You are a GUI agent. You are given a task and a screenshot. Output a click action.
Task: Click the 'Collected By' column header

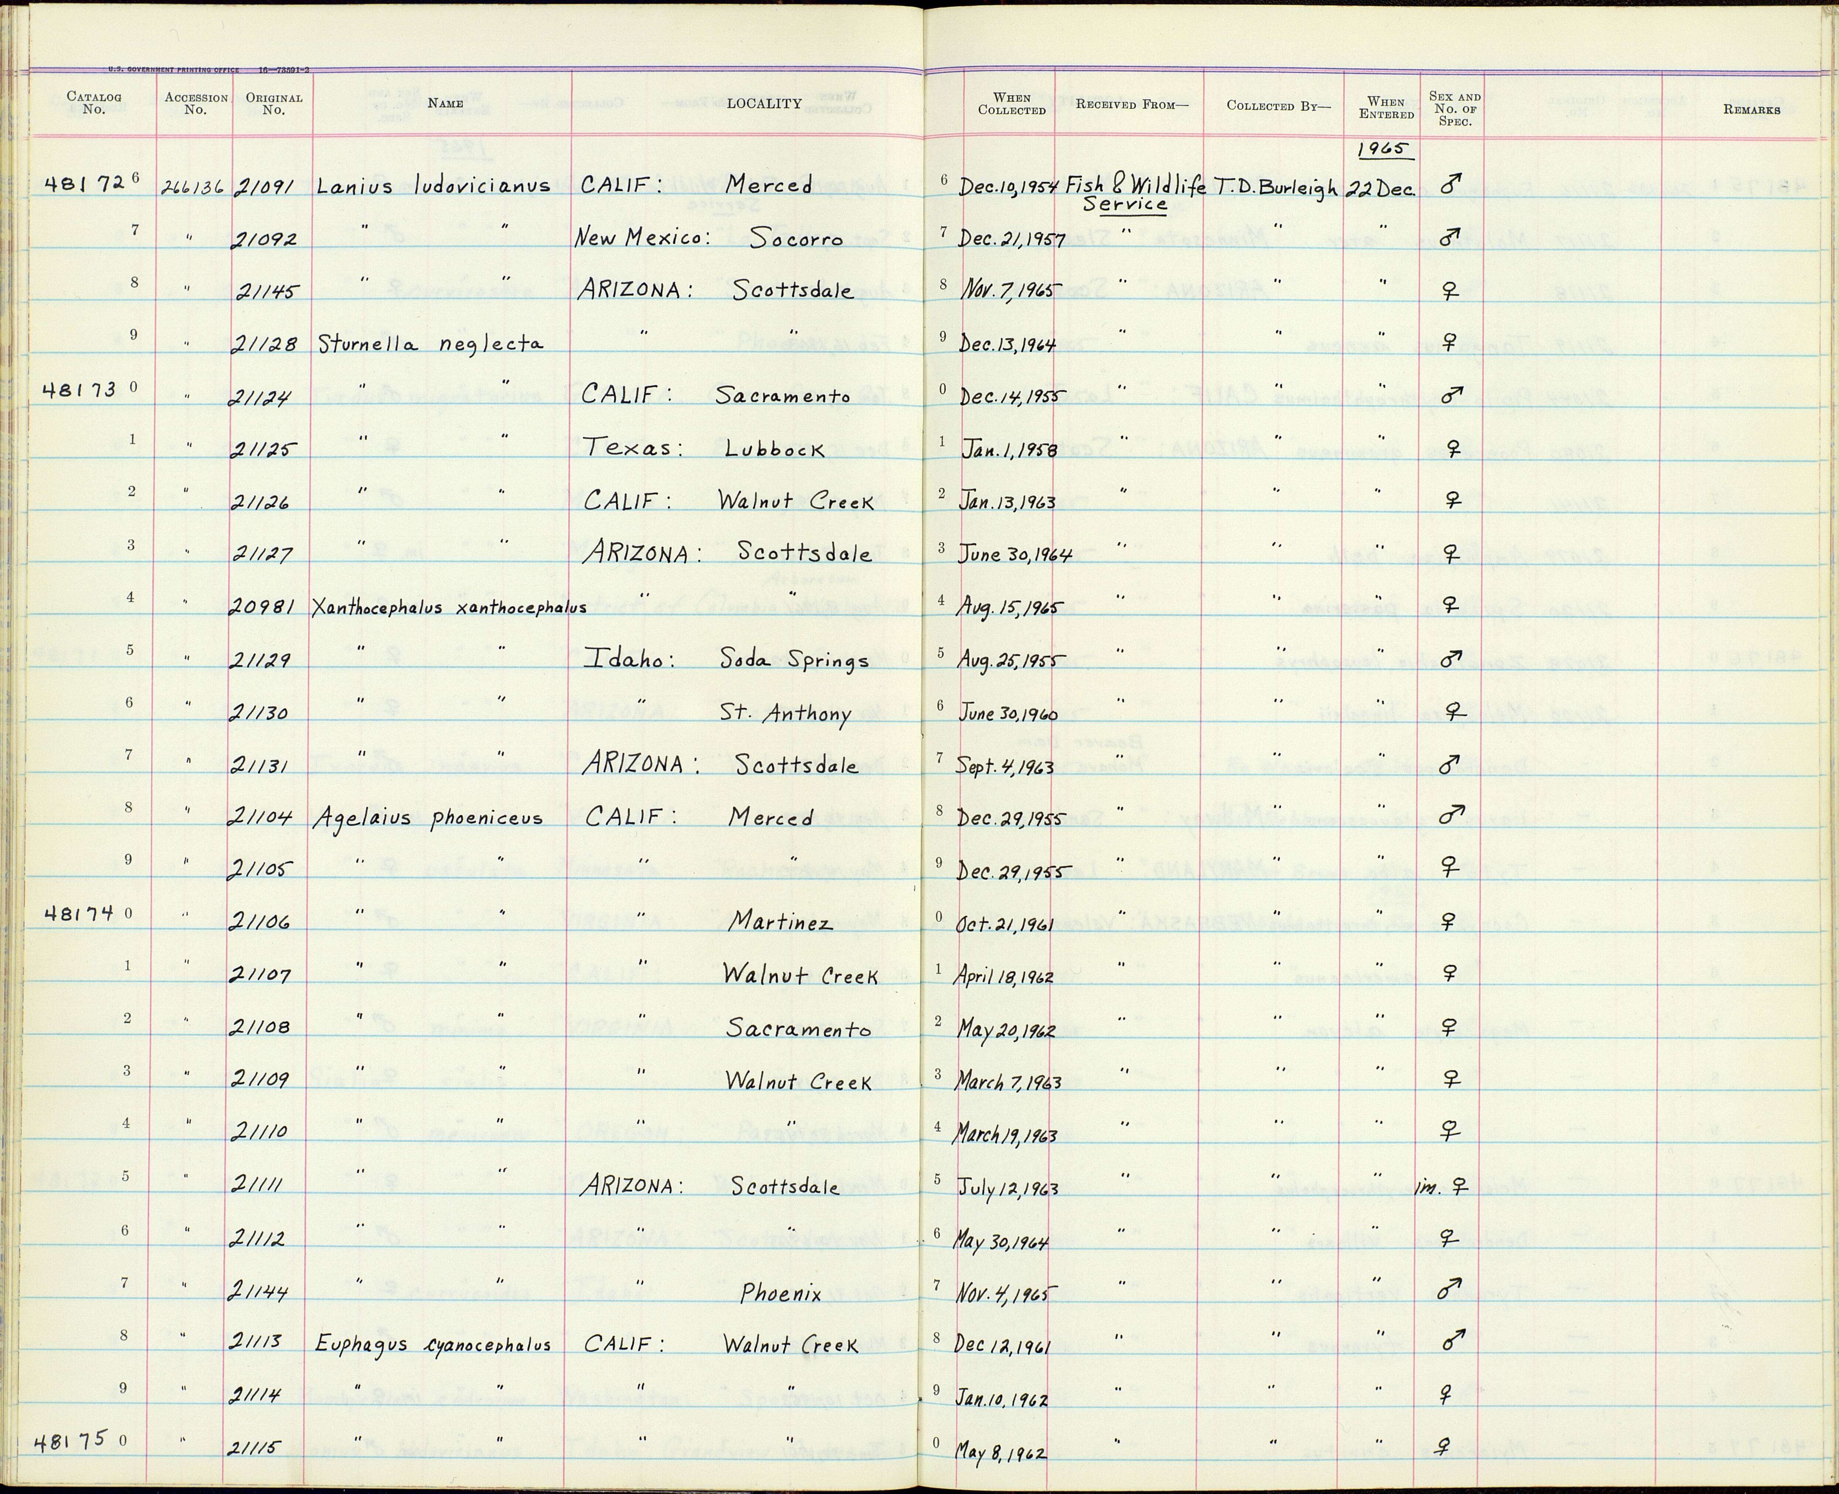point(1279,106)
